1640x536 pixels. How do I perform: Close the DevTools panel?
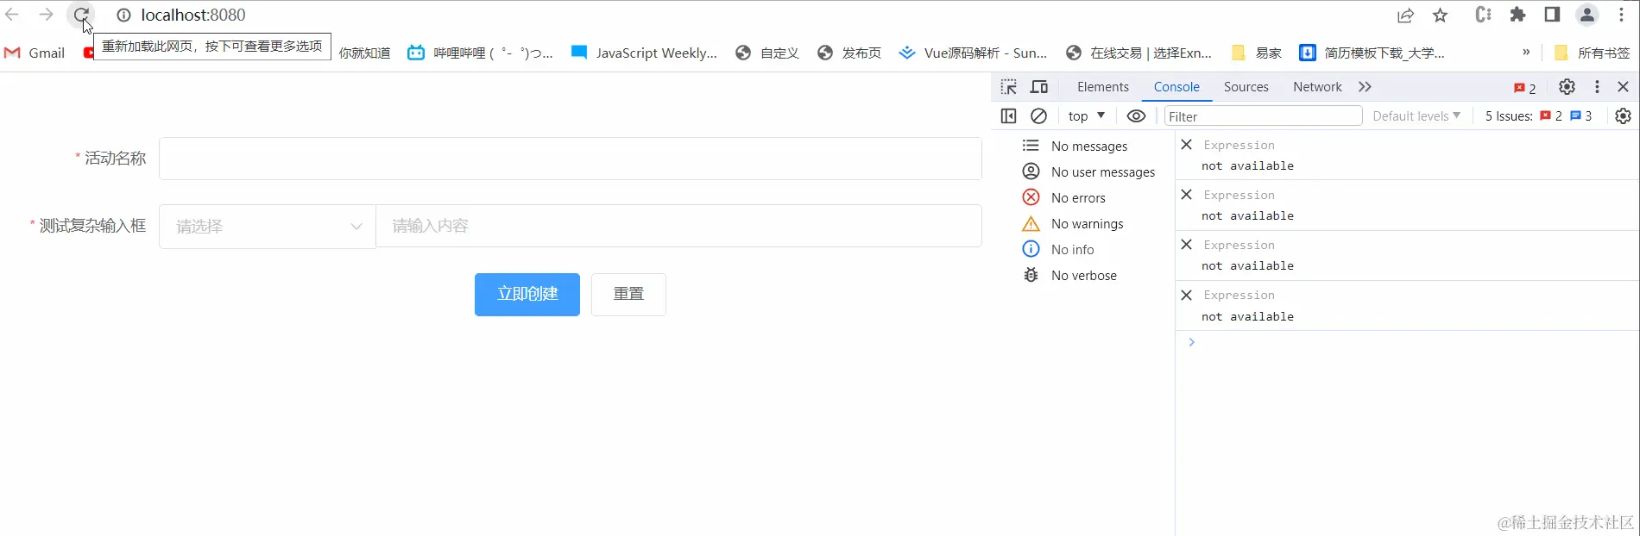pyautogui.click(x=1623, y=87)
